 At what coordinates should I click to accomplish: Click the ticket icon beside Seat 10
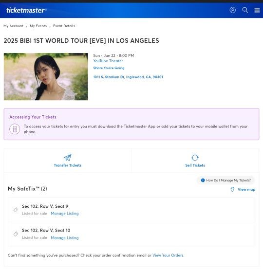tap(16, 234)
